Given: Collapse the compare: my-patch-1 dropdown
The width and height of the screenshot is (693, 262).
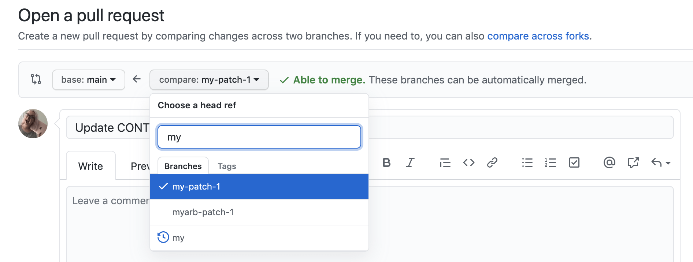Looking at the screenshot, I should tap(209, 80).
